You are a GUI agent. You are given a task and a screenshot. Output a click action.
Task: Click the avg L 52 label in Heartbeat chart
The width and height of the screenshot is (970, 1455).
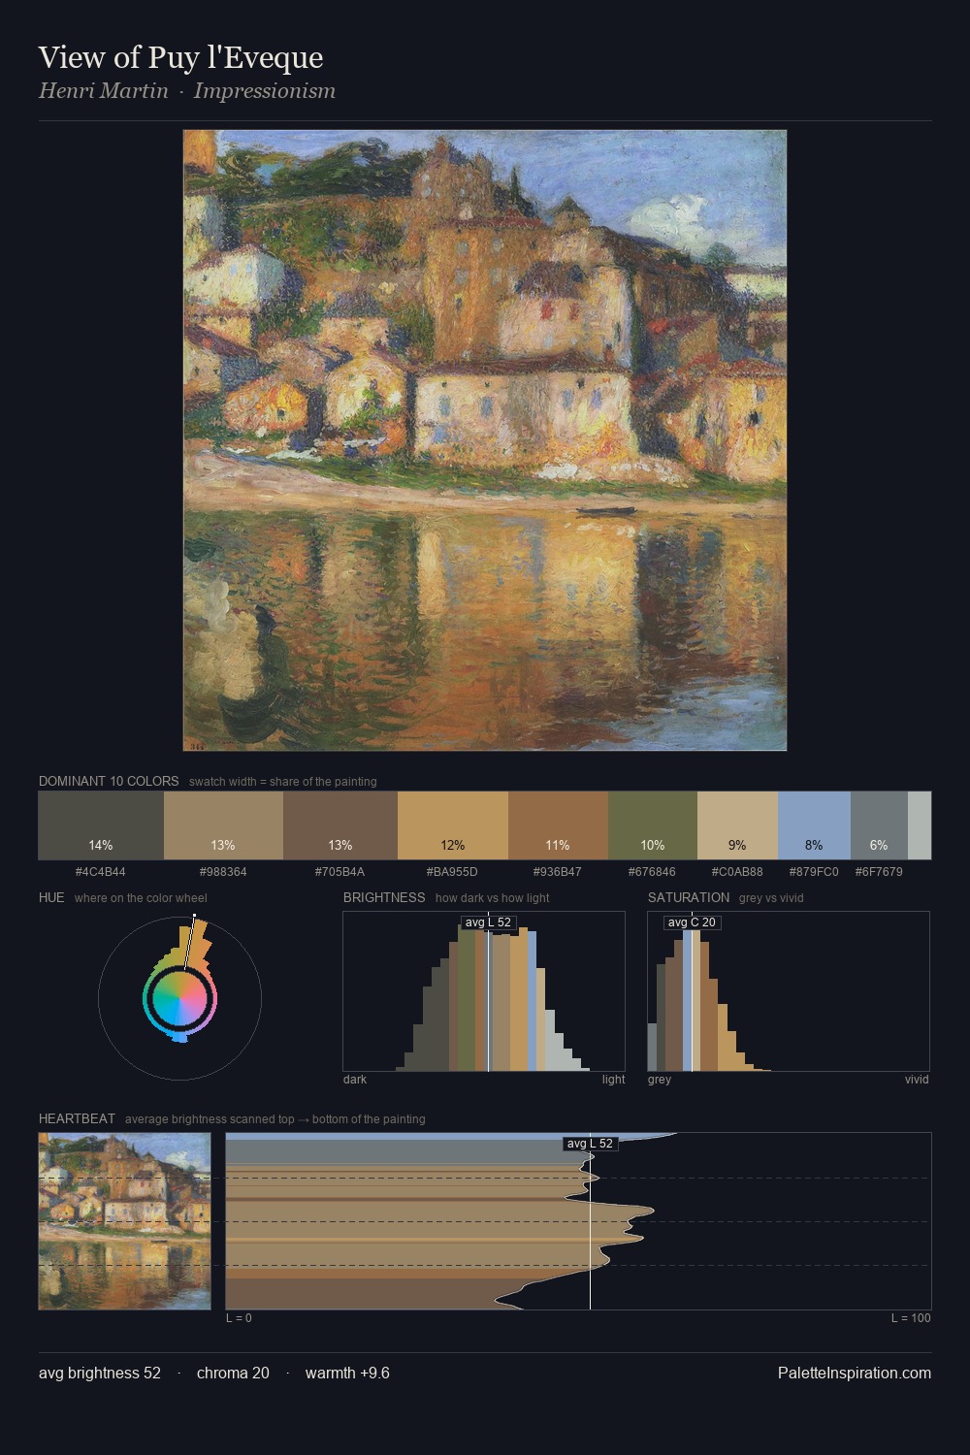click(x=590, y=1144)
